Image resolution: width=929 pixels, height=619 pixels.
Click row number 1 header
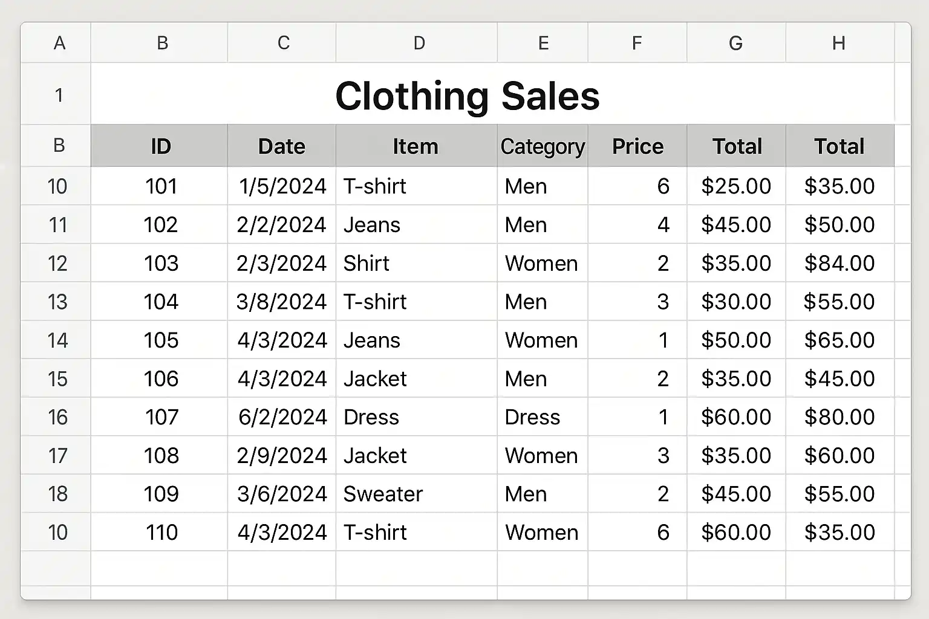pyautogui.click(x=58, y=95)
